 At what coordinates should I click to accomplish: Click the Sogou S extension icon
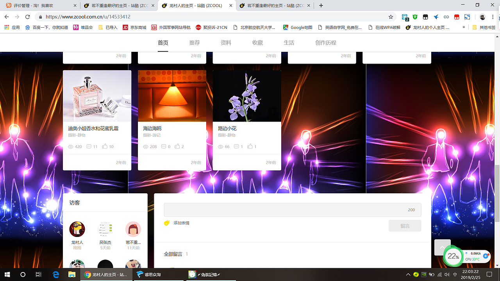coord(467,18)
